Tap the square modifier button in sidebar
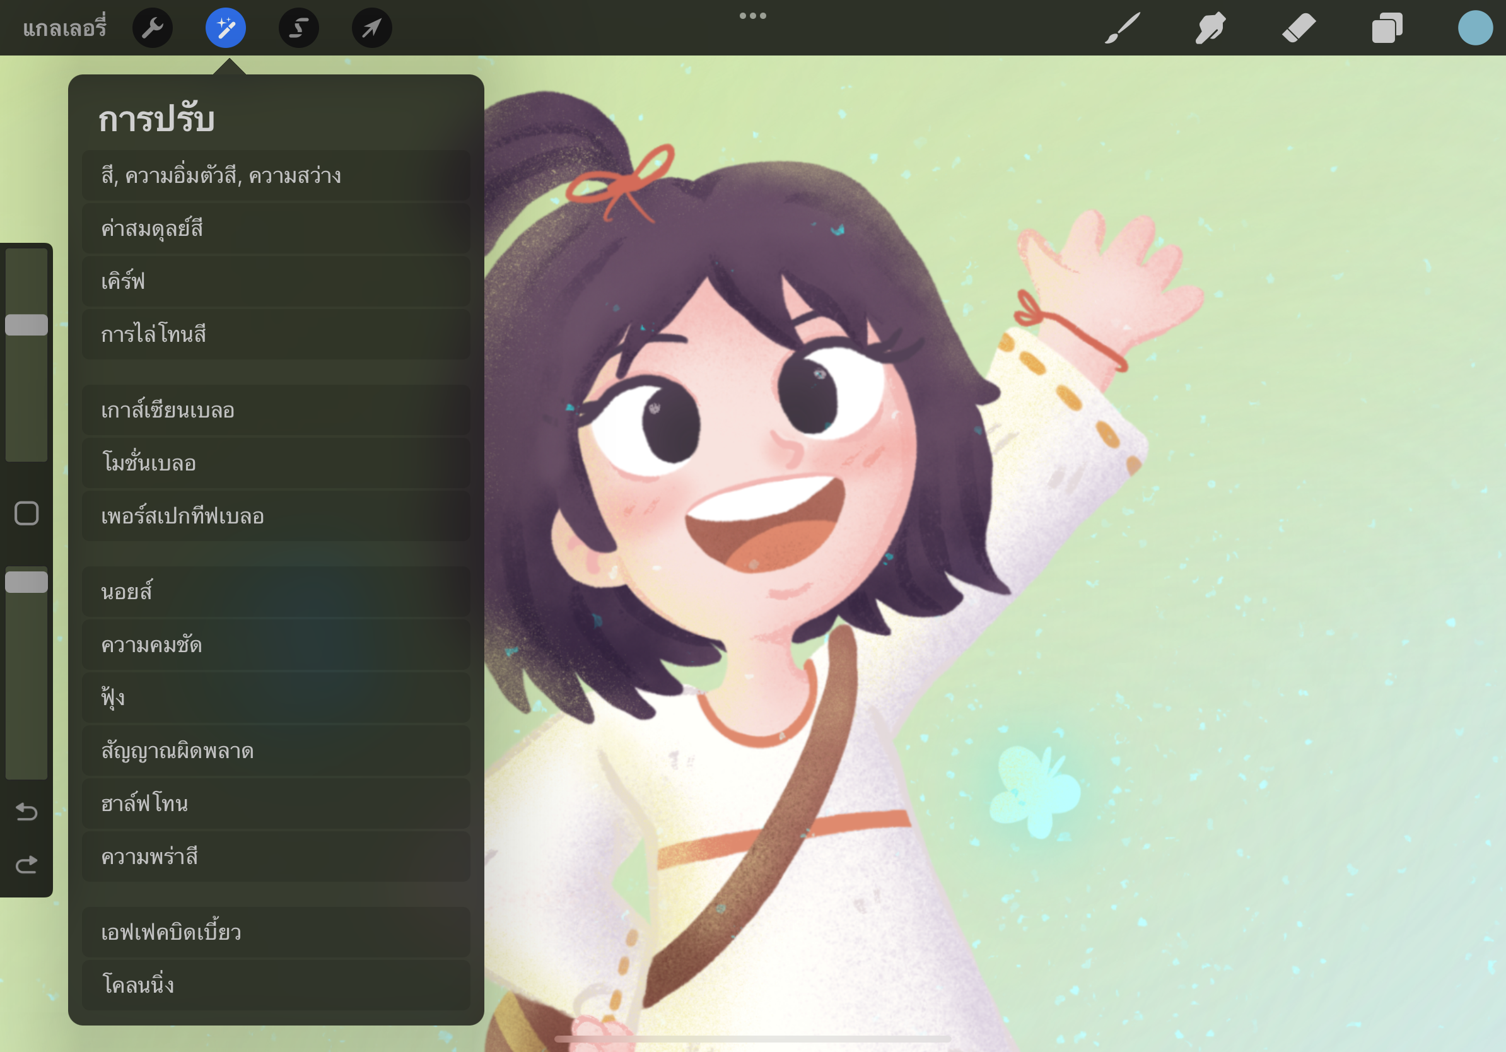Image resolution: width=1506 pixels, height=1052 pixels. [26, 513]
